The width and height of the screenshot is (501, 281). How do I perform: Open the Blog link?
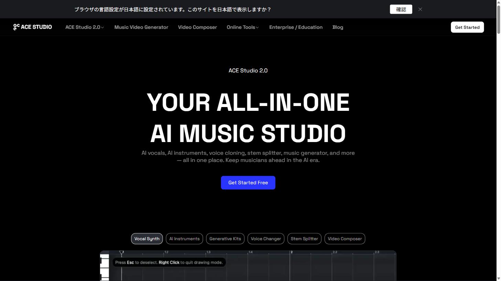(x=338, y=27)
